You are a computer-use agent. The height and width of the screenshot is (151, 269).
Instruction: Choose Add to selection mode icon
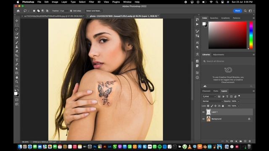(38, 11)
